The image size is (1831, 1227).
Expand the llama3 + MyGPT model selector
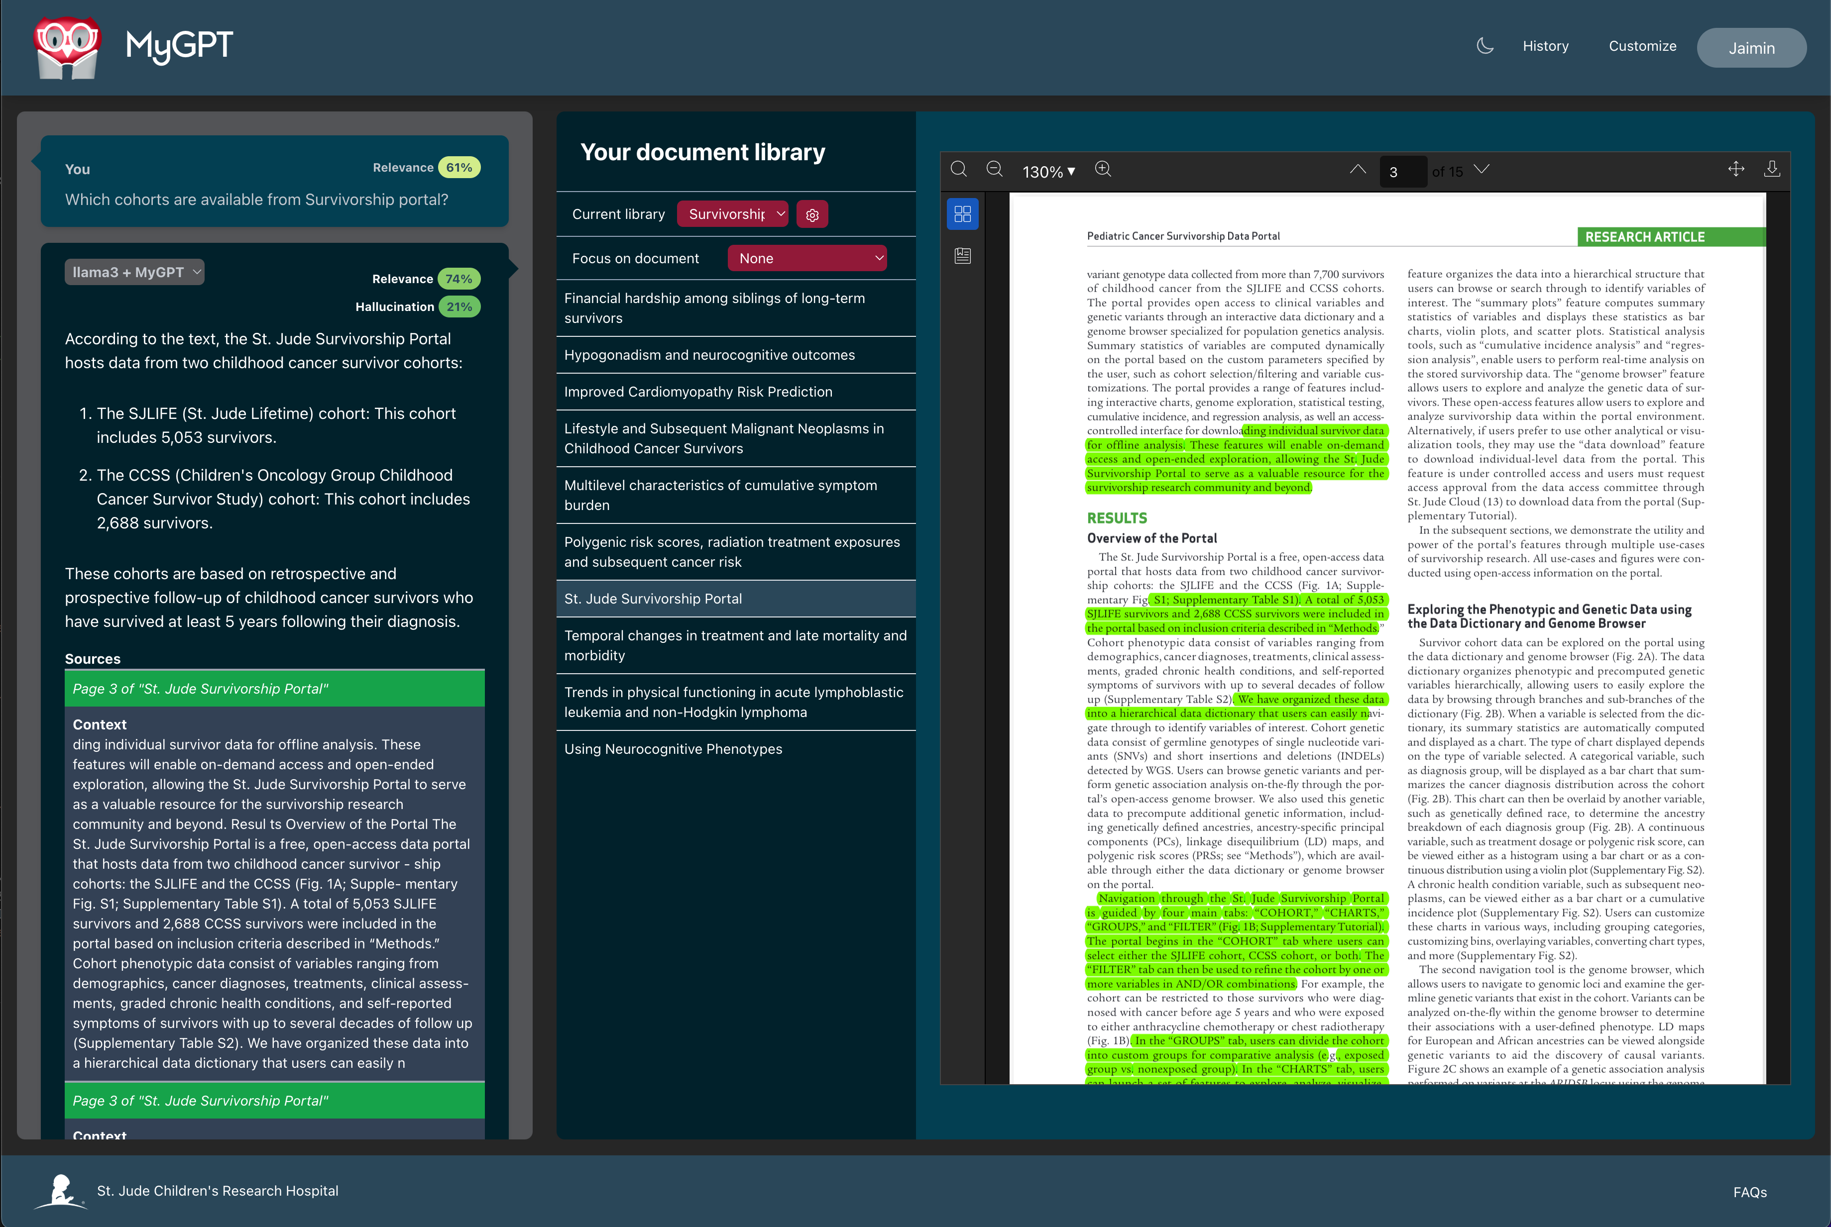134,272
